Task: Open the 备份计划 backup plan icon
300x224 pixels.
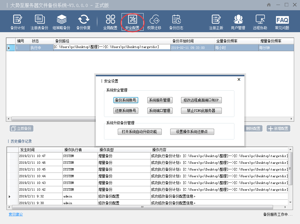Action: (x=17, y=22)
